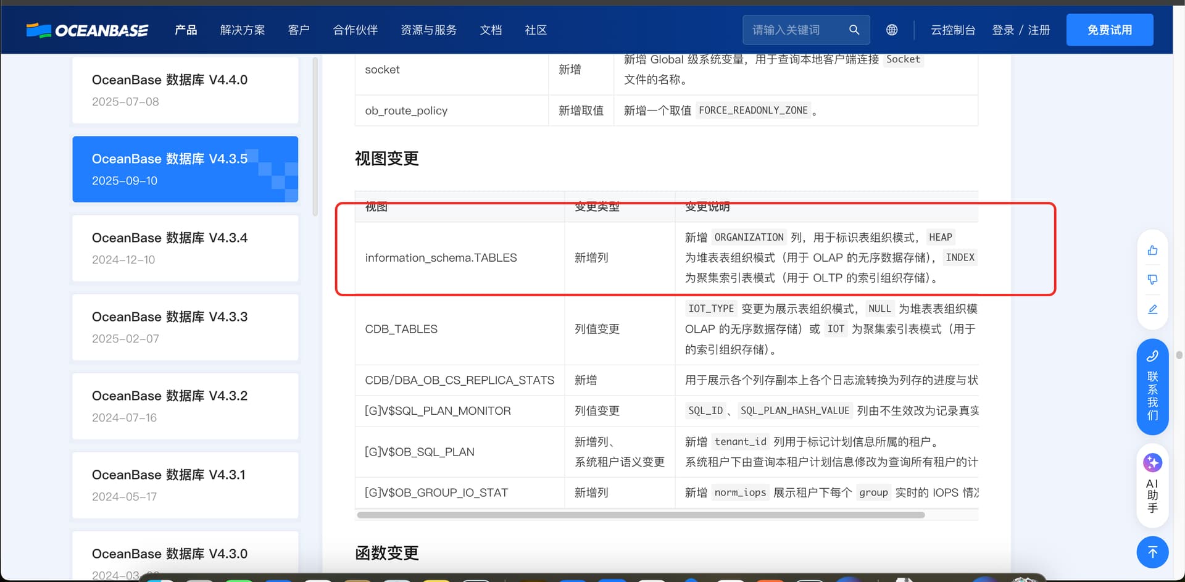Click the 云控制台 link

tap(952, 30)
